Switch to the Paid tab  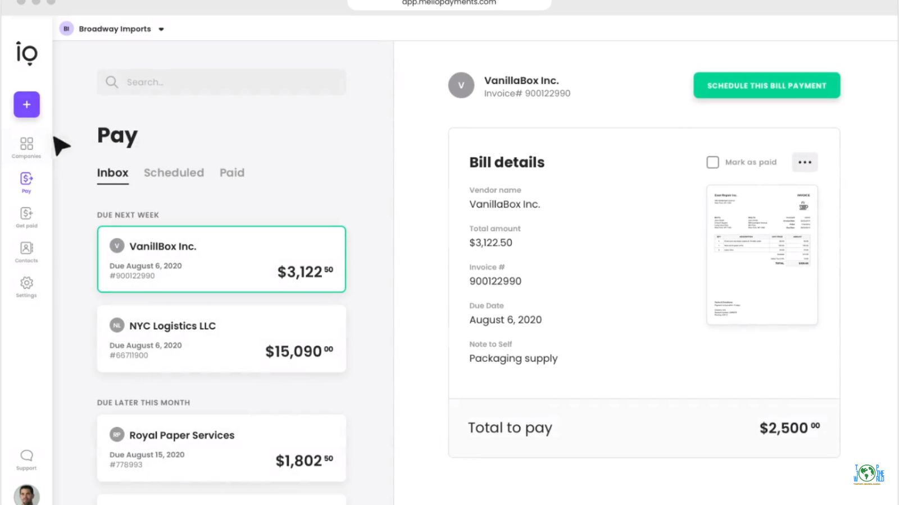click(232, 173)
